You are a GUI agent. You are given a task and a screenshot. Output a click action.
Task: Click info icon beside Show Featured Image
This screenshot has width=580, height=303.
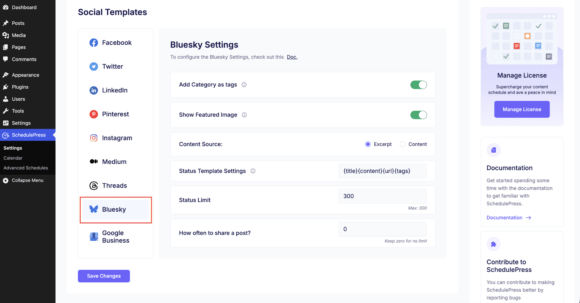pyautogui.click(x=244, y=115)
